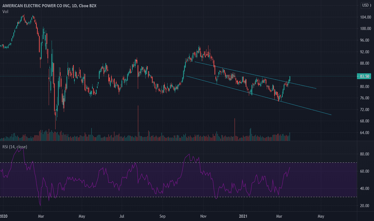
Task: Select the purple RSI line's latest point
Action: [x=290, y=168]
